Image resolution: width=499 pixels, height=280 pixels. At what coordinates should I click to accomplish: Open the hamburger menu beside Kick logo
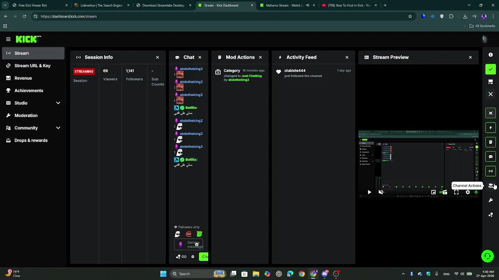tap(8, 39)
